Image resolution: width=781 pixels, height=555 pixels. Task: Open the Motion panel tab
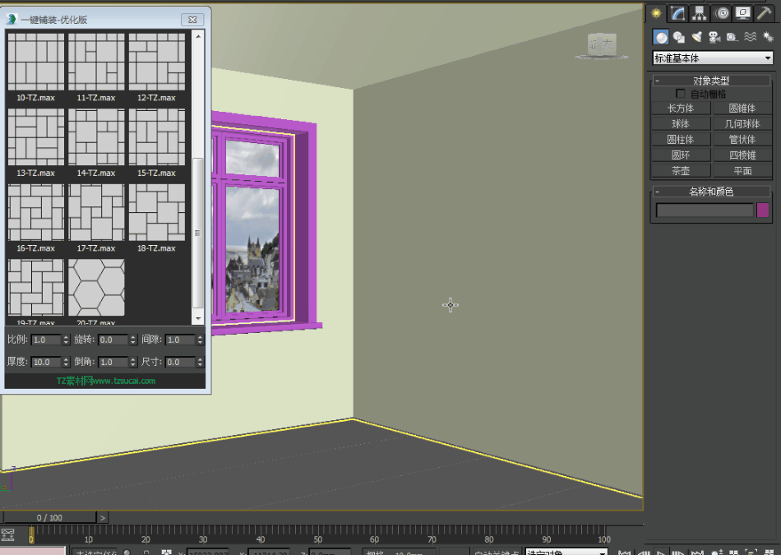click(x=722, y=13)
